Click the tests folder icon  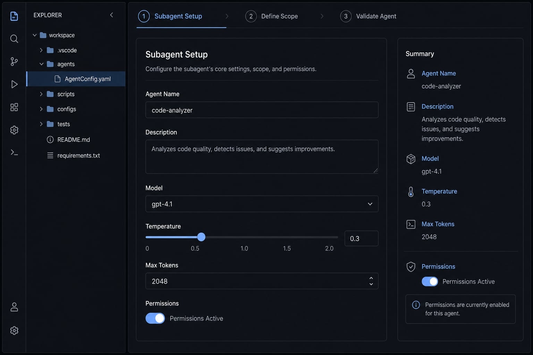[x=50, y=124]
